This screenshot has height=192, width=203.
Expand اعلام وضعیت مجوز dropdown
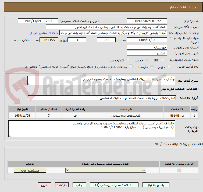tap(106, 170)
